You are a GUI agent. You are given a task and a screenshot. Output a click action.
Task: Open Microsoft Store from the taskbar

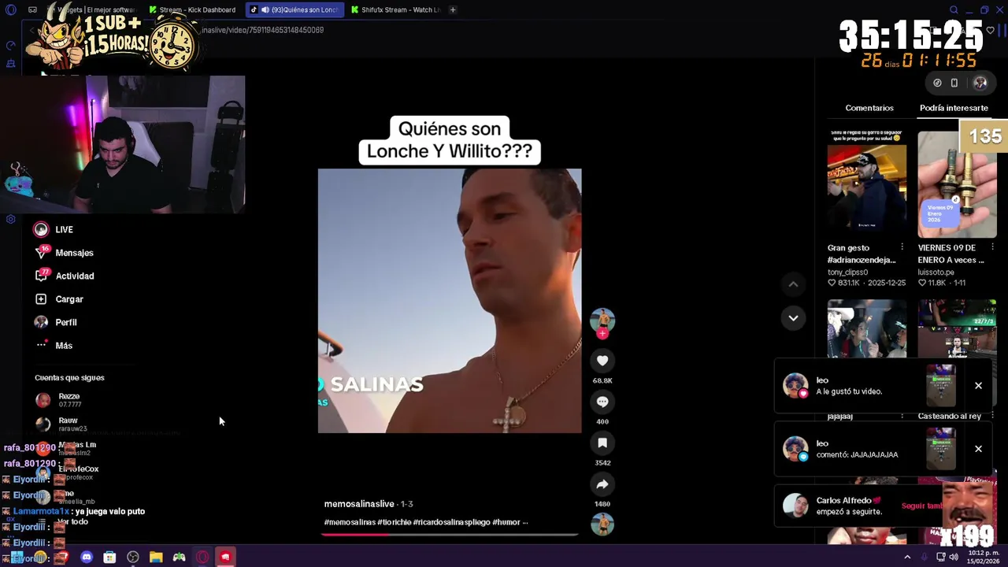109,558
